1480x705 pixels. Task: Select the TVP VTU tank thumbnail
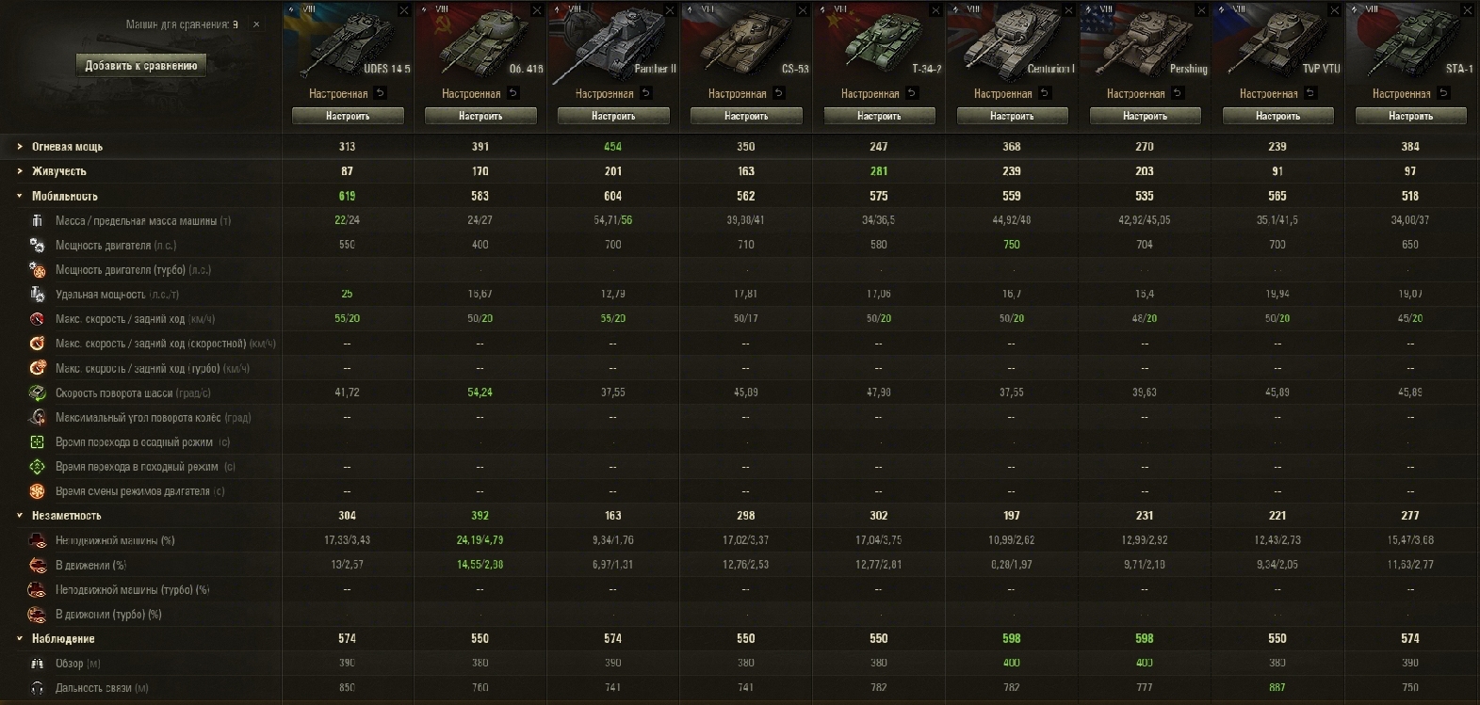coord(1277,42)
